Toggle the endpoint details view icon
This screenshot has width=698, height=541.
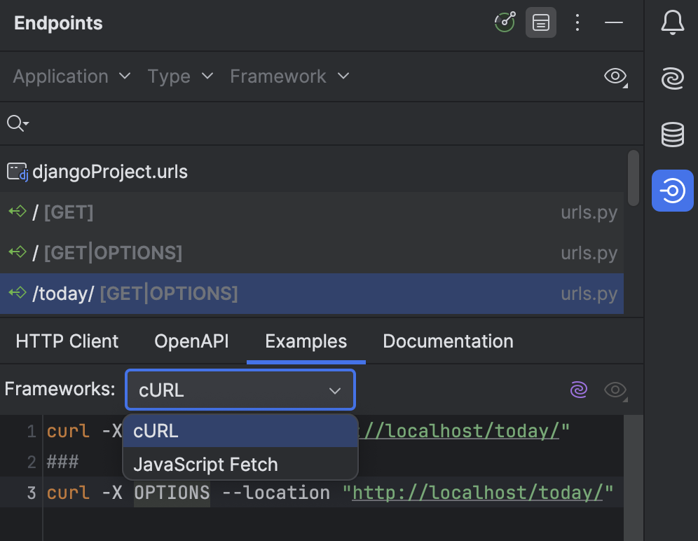point(540,22)
